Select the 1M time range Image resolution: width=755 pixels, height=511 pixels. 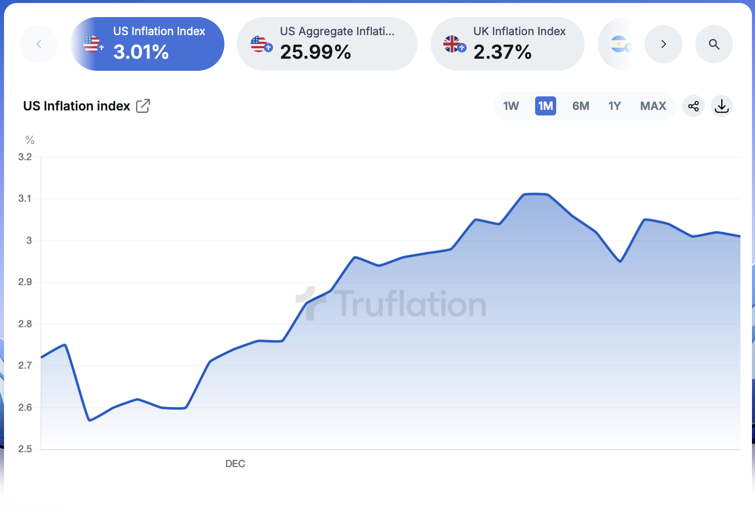click(x=545, y=106)
